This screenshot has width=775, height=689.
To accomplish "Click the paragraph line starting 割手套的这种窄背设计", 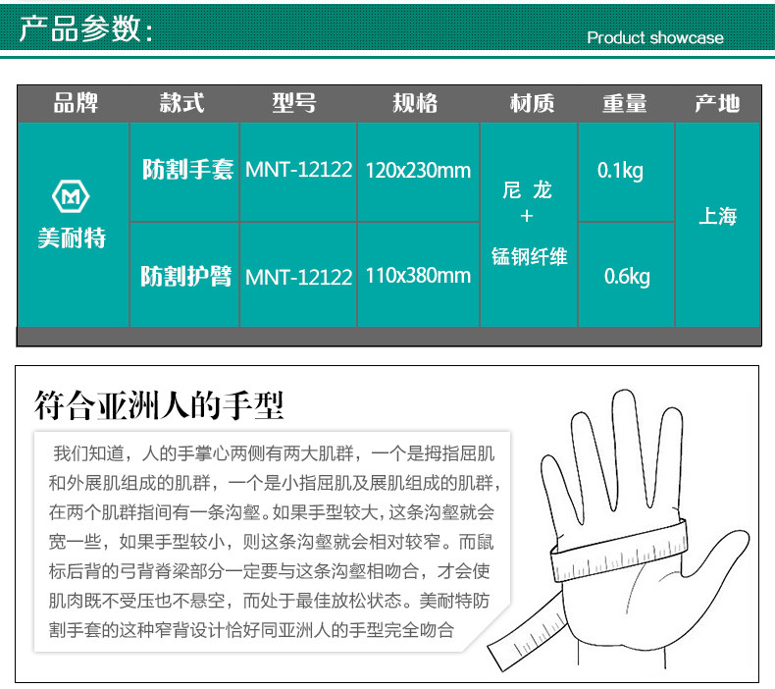I will click(x=251, y=630).
